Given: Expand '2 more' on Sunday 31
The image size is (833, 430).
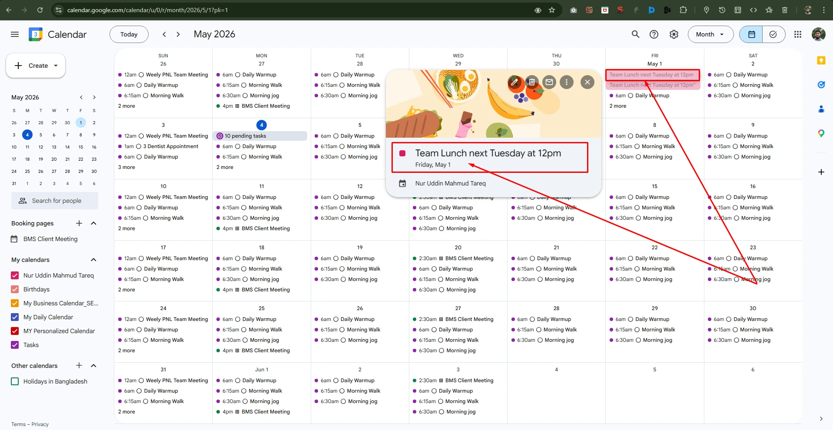Looking at the screenshot, I should coord(126,412).
